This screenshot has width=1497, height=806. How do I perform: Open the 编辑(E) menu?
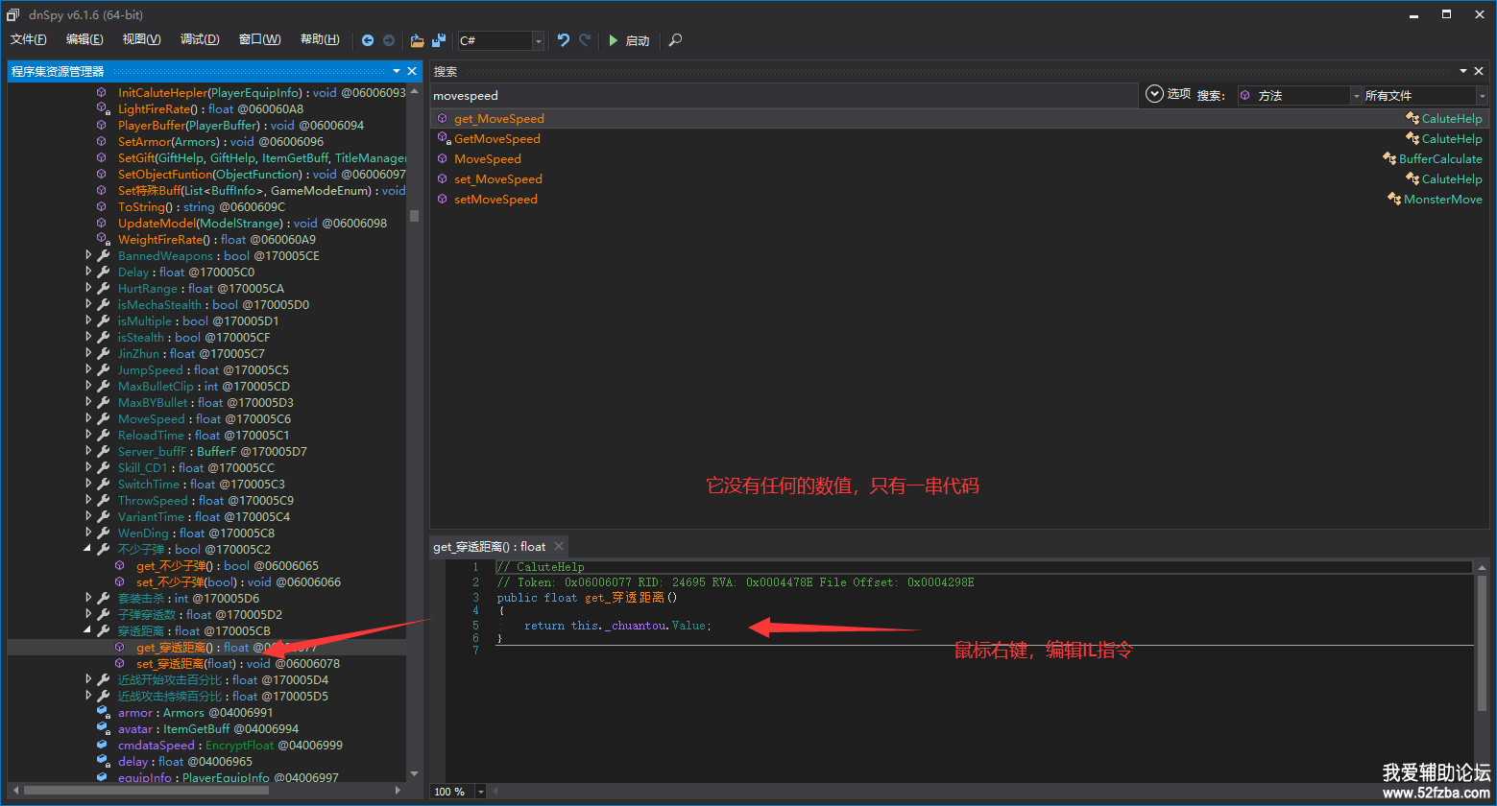coord(85,39)
